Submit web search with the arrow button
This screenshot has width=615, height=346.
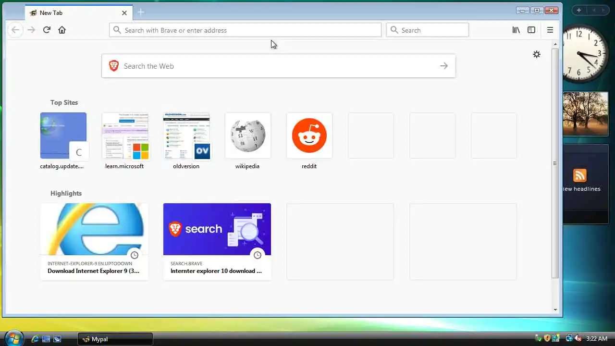[444, 66]
